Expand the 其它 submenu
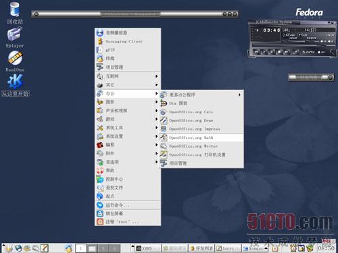Screen dimensions: 338x253 pos(128,85)
